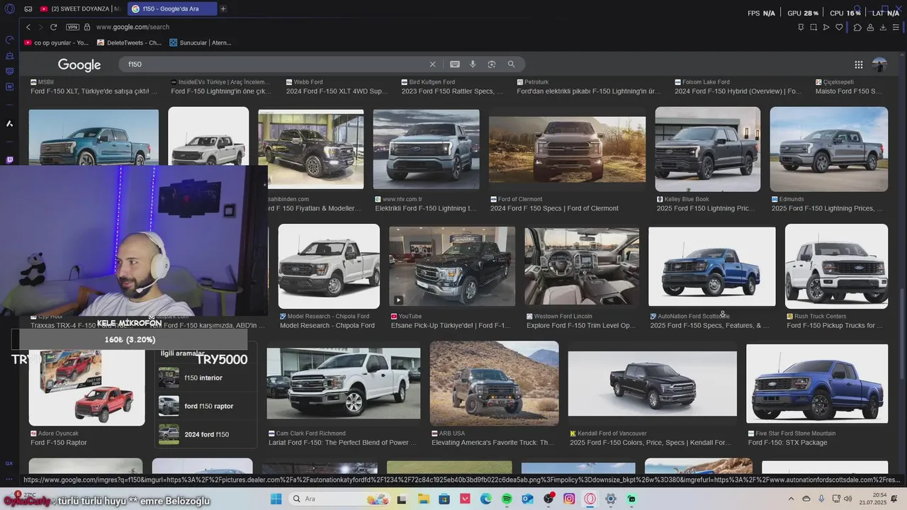The image size is (907, 510).
Task: Open the AutoNation Ford Scottsdale blue truck
Action: [x=712, y=266]
